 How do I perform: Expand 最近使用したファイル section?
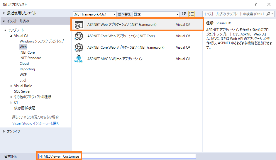pos(4,13)
